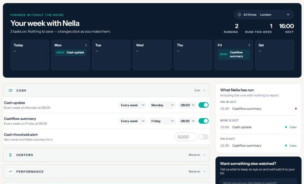Open the London timezone dropdown
304x184 pixels.
(264, 15)
